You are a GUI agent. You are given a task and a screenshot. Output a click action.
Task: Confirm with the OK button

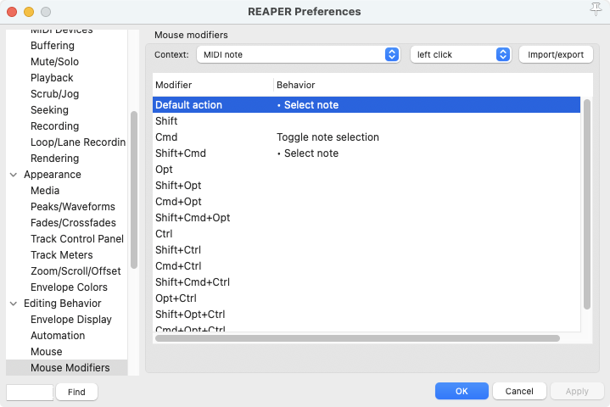point(461,391)
